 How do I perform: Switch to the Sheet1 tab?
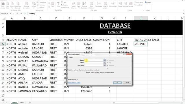[15, 103]
